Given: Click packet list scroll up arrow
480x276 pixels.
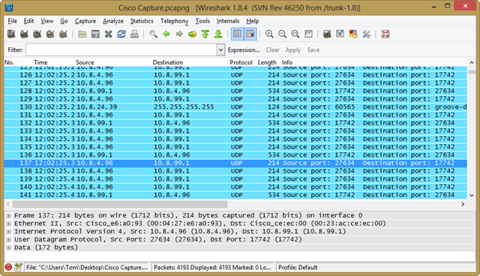Looking at the screenshot, I should coord(472,62).
